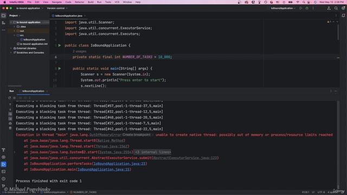Open the Terminal tool window icon
The width and height of the screenshot is (347, 195).
tap(4, 172)
